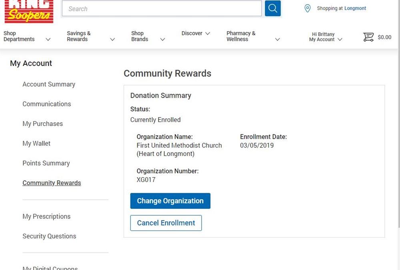
Task: Expand the Savings & Rewards menu
Action: (x=91, y=36)
